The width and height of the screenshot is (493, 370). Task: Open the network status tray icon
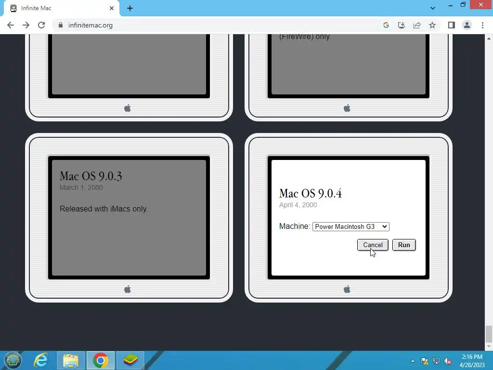pos(436,361)
